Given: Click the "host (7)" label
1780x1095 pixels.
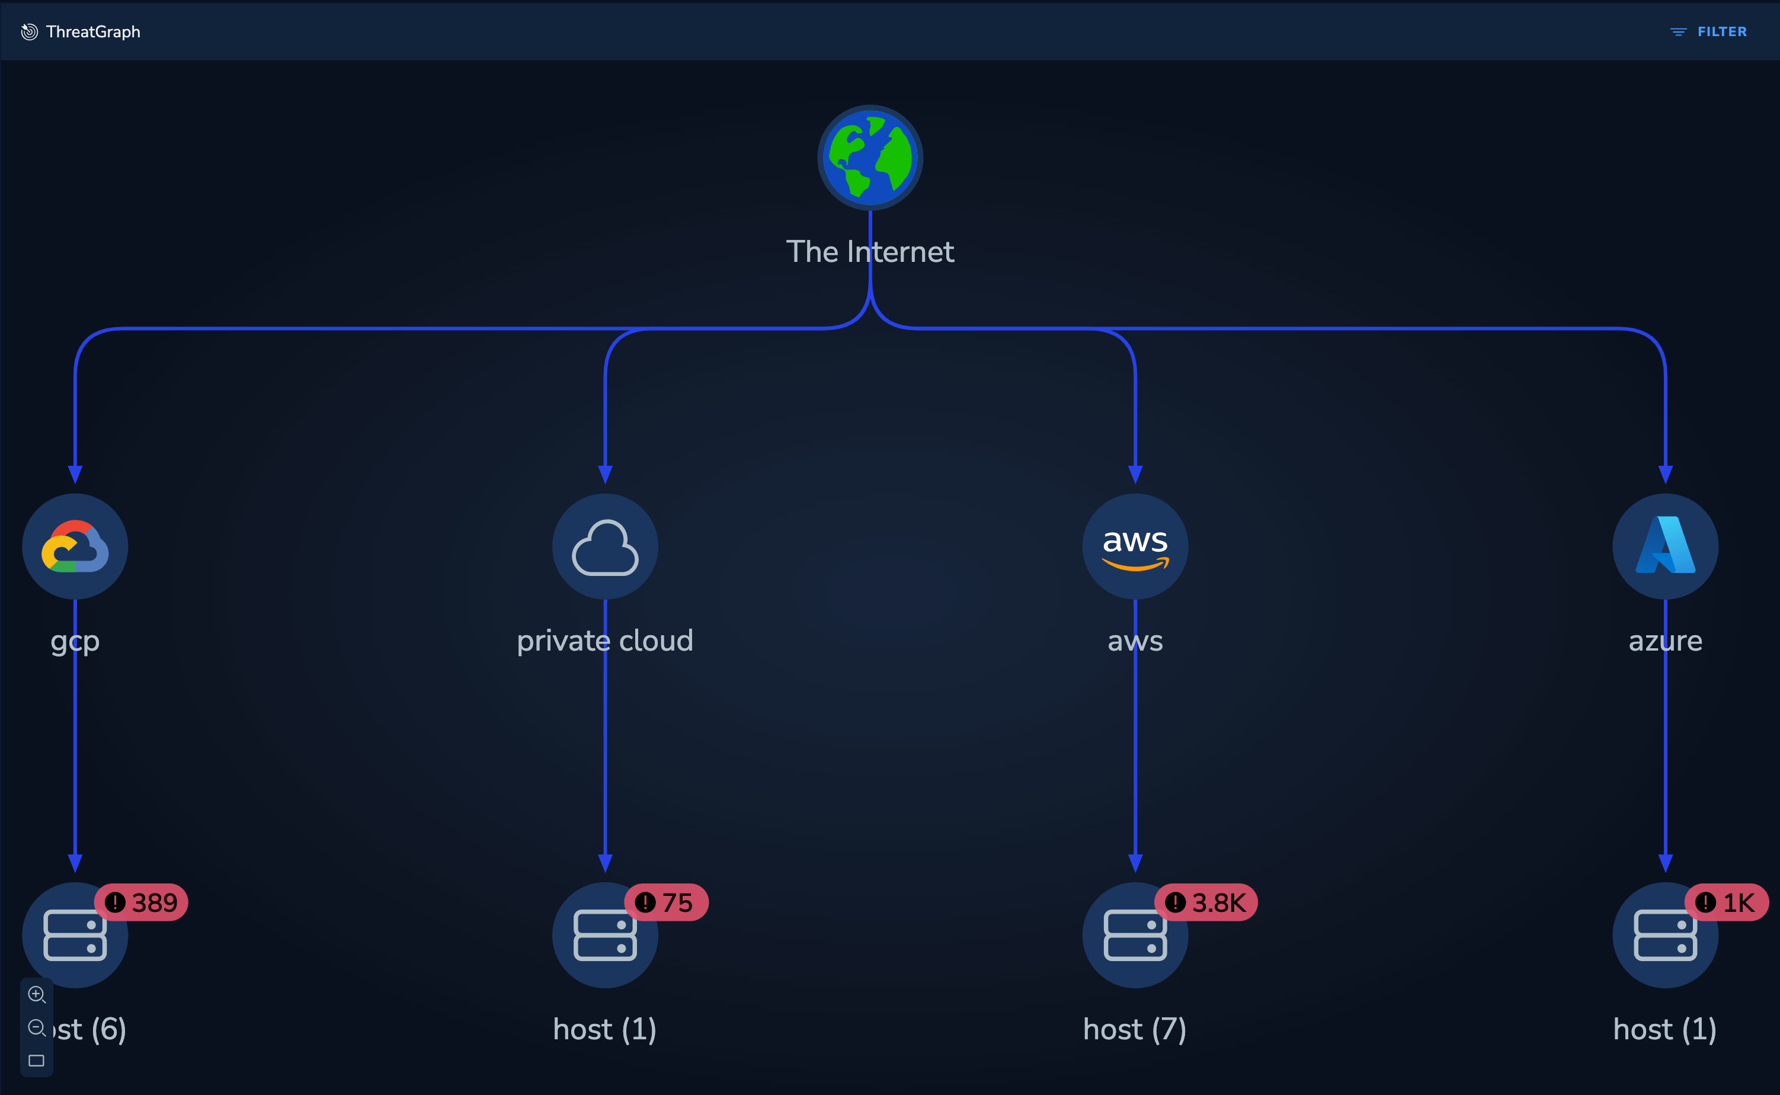Looking at the screenshot, I should pos(1135,1029).
